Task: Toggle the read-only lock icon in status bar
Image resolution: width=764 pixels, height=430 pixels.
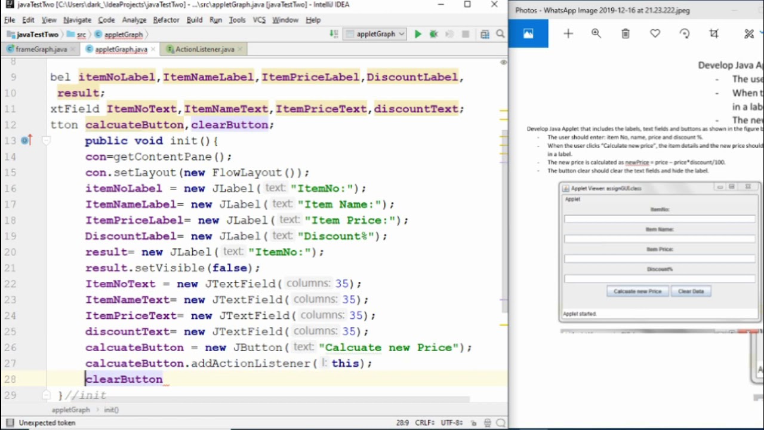Action: (x=473, y=423)
